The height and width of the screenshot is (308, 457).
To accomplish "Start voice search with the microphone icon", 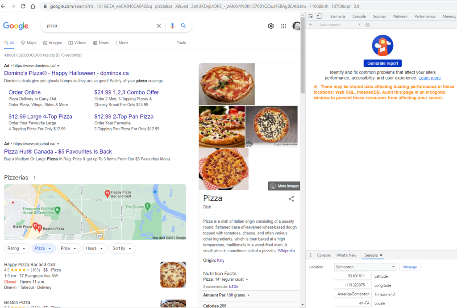I will 172,25.
